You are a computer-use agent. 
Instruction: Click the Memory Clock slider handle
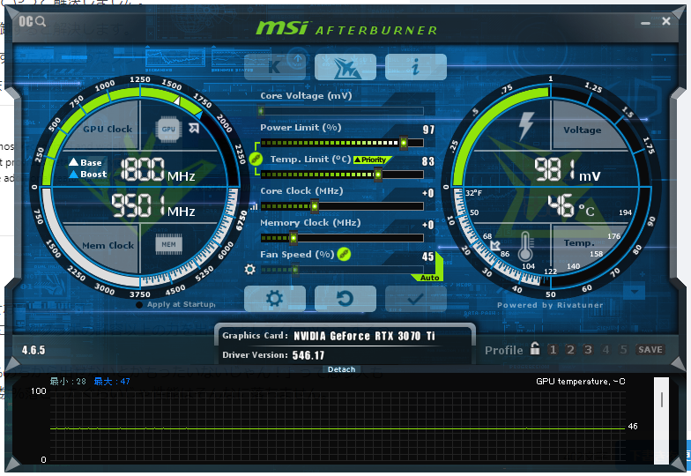[293, 238]
